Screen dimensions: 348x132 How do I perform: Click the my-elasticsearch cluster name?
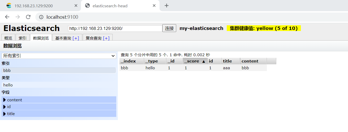click(x=201, y=28)
